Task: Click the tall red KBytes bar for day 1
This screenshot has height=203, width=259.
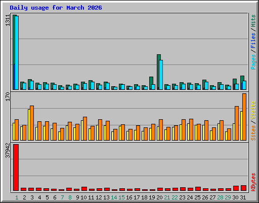Action: point(16,167)
